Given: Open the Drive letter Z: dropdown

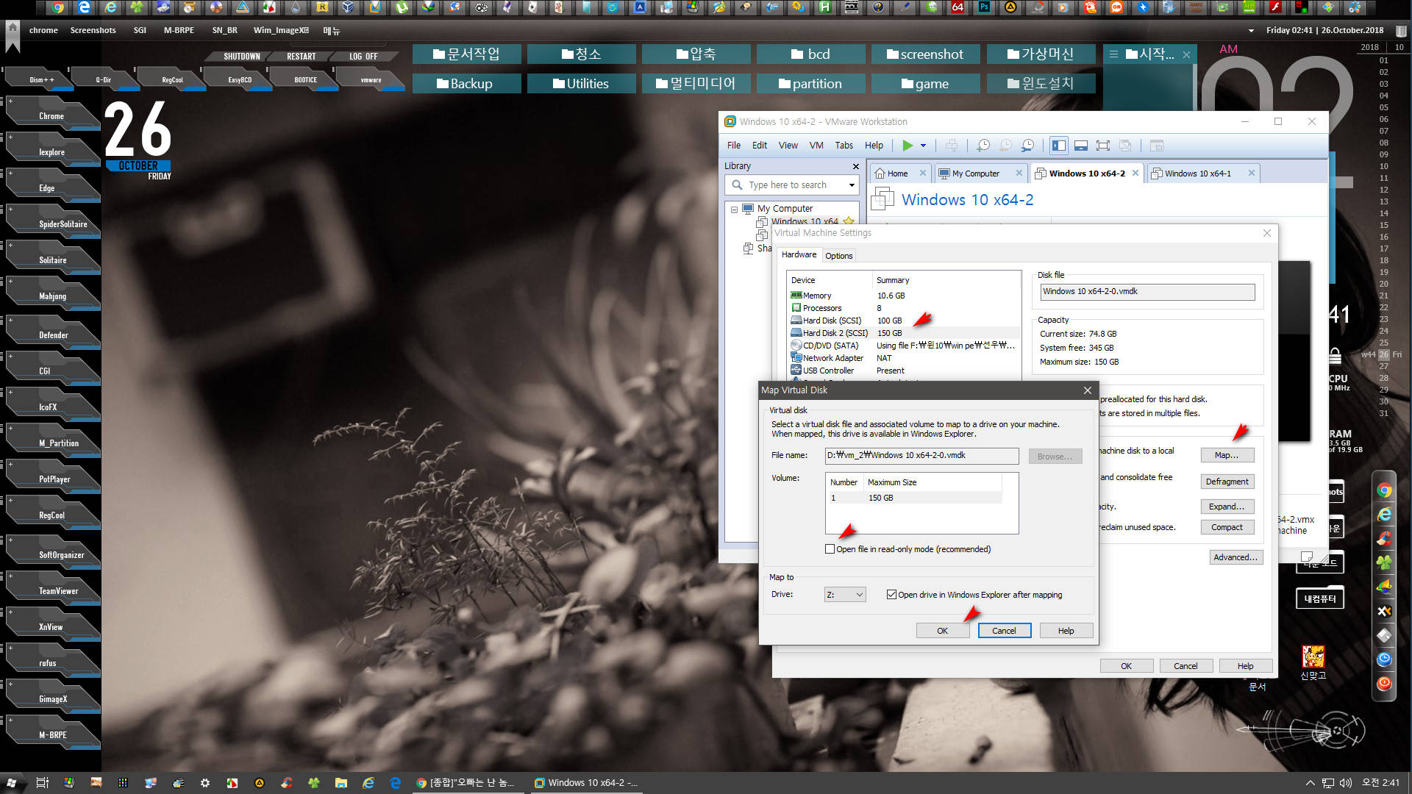Looking at the screenshot, I should [x=845, y=595].
